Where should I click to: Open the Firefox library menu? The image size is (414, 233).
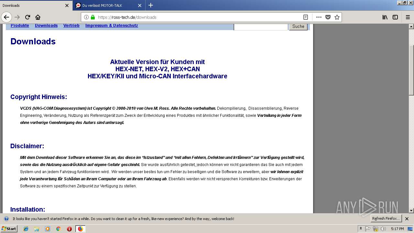pyautogui.click(x=385, y=17)
